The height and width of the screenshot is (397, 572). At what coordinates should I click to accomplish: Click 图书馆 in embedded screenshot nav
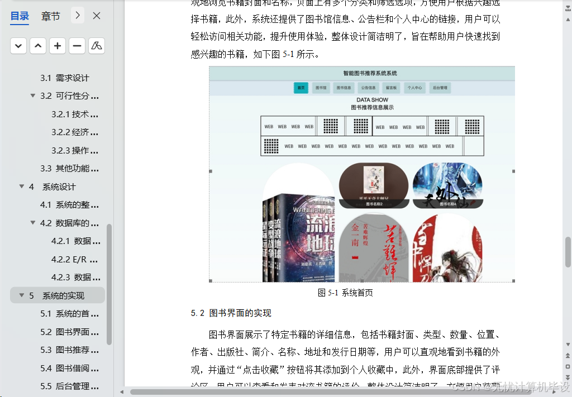coord(321,88)
